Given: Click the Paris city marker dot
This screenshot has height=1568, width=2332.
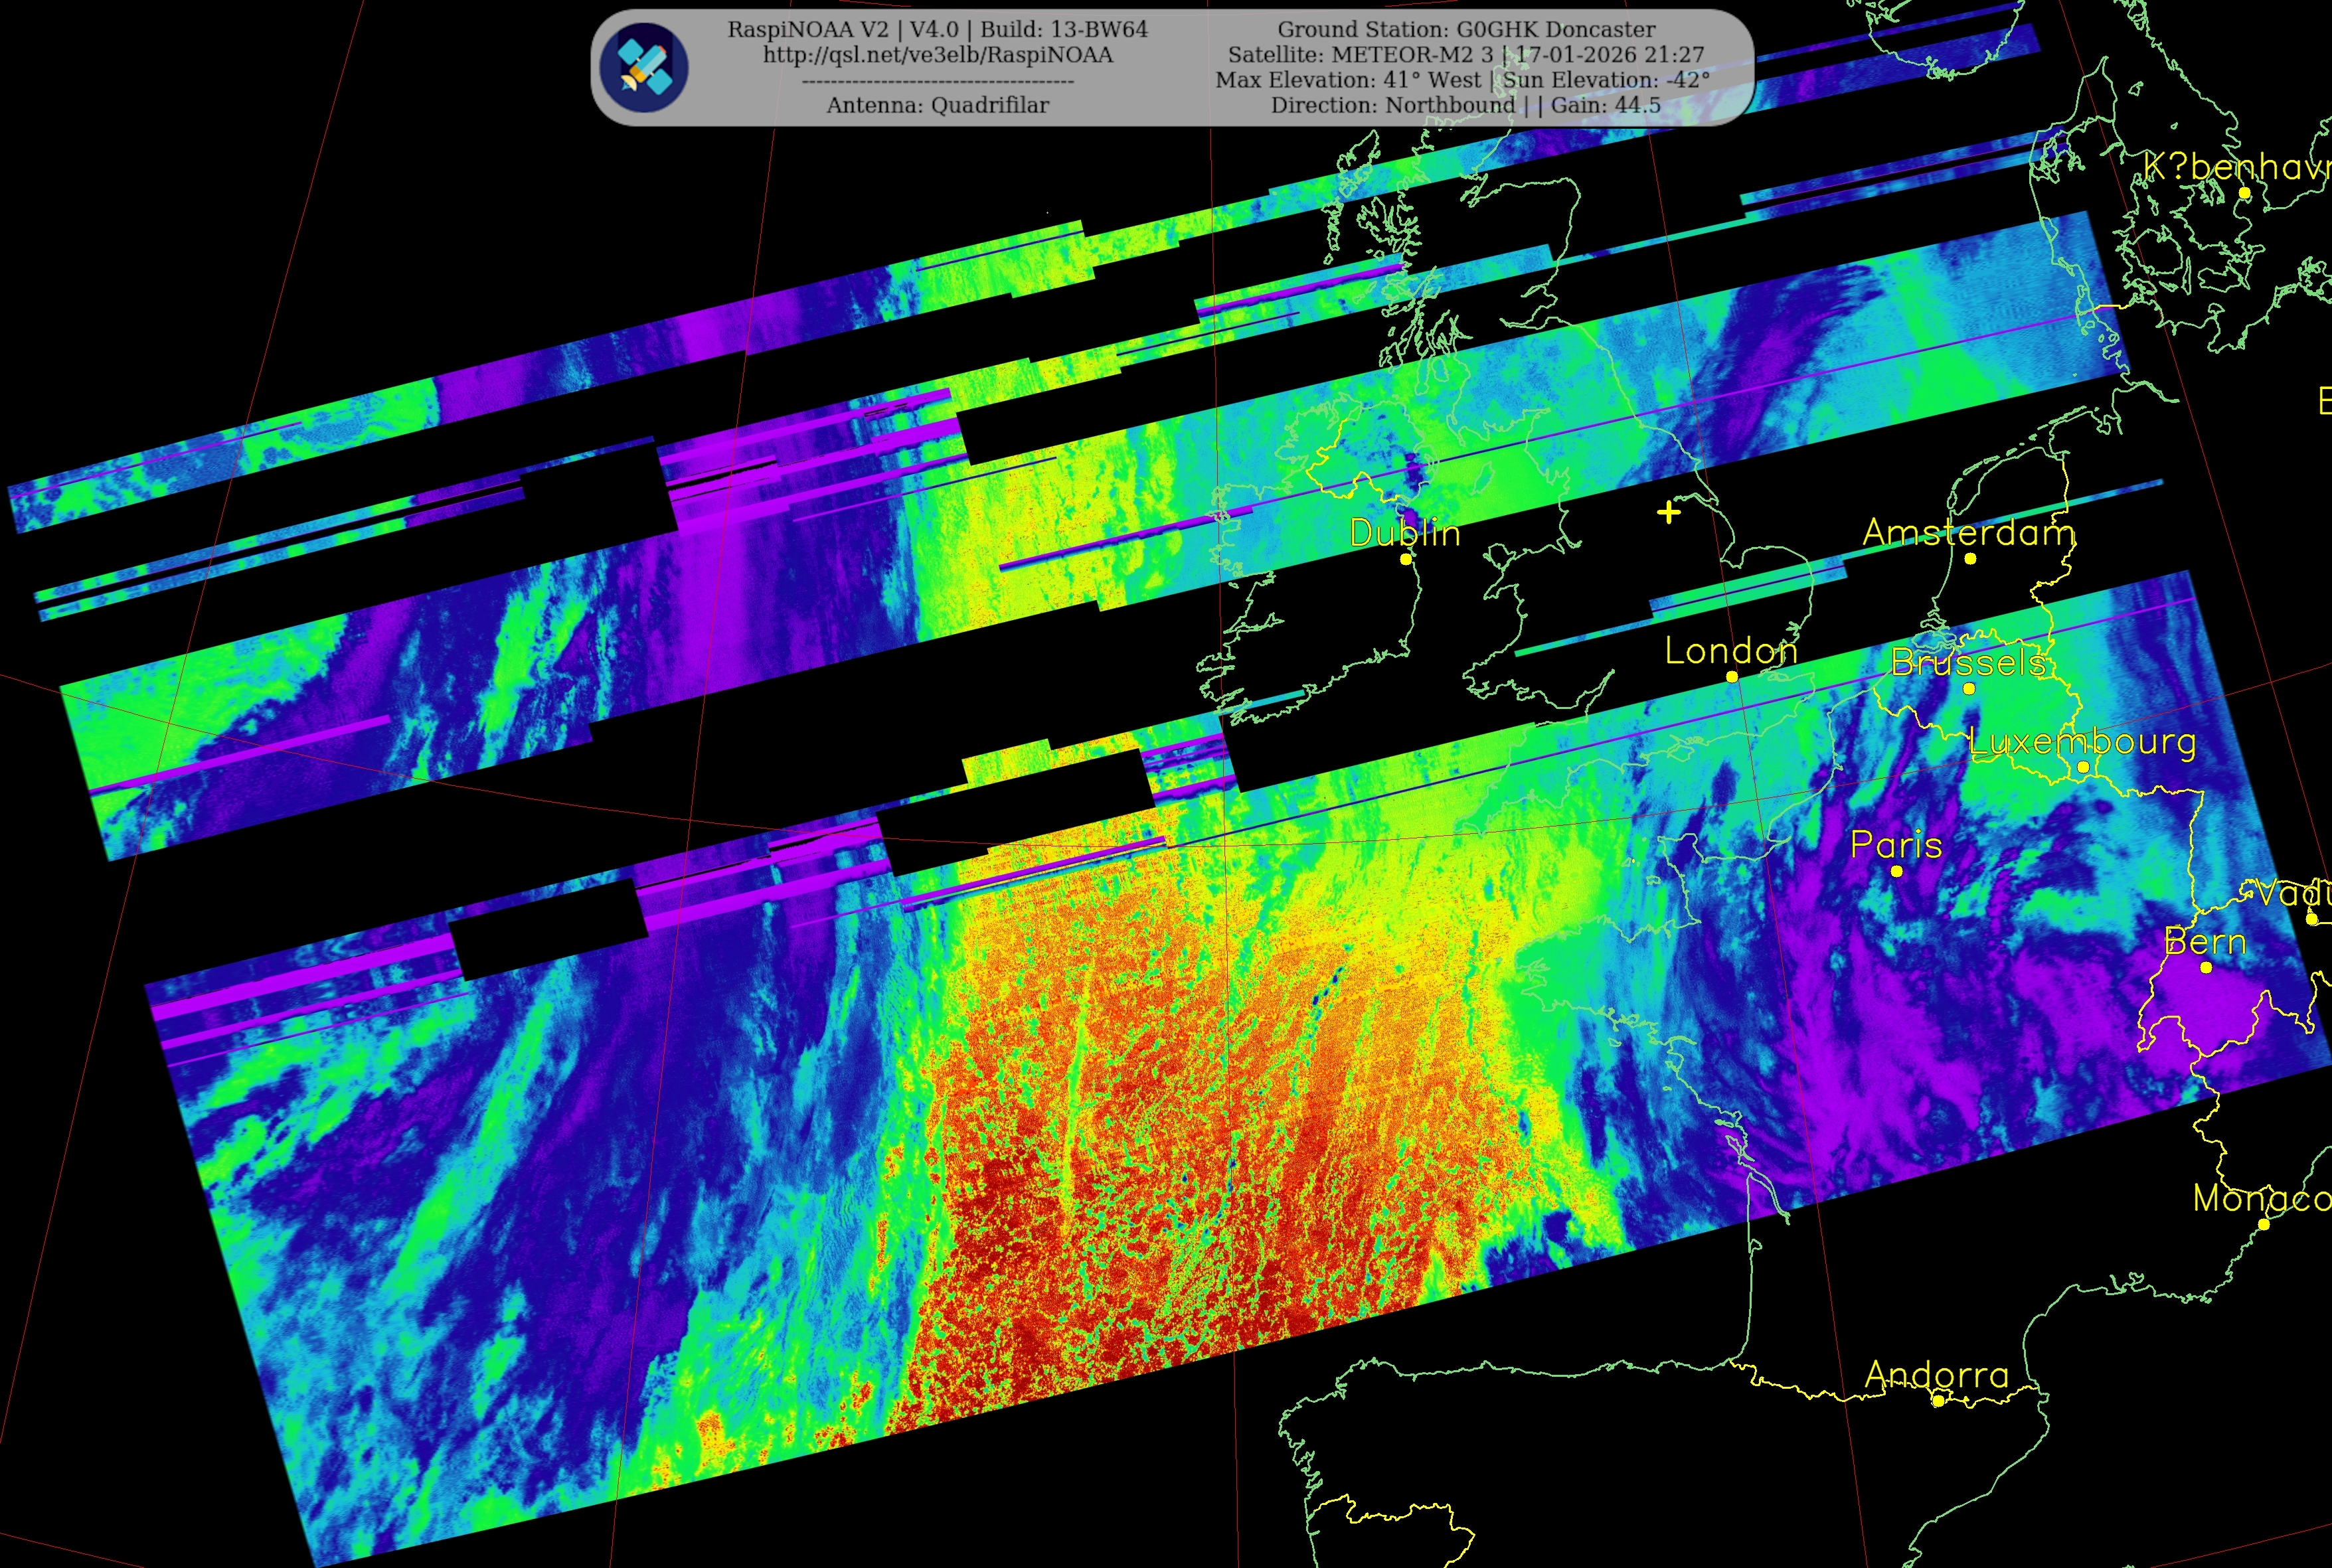Looking at the screenshot, I should point(1896,871).
